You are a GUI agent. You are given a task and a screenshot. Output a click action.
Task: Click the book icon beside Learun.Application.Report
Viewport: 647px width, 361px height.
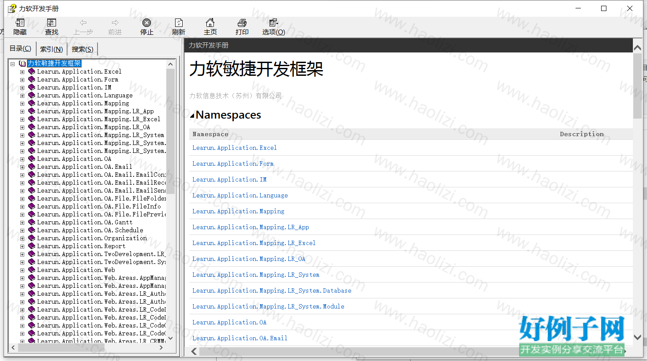click(31, 246)
